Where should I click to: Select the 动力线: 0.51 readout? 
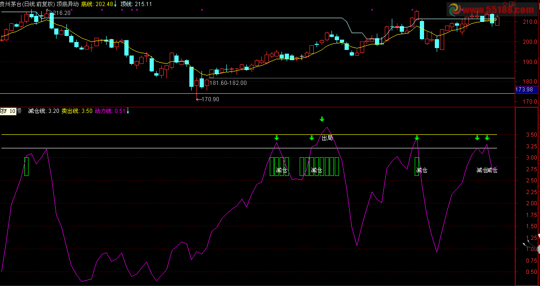pos(110,111)
